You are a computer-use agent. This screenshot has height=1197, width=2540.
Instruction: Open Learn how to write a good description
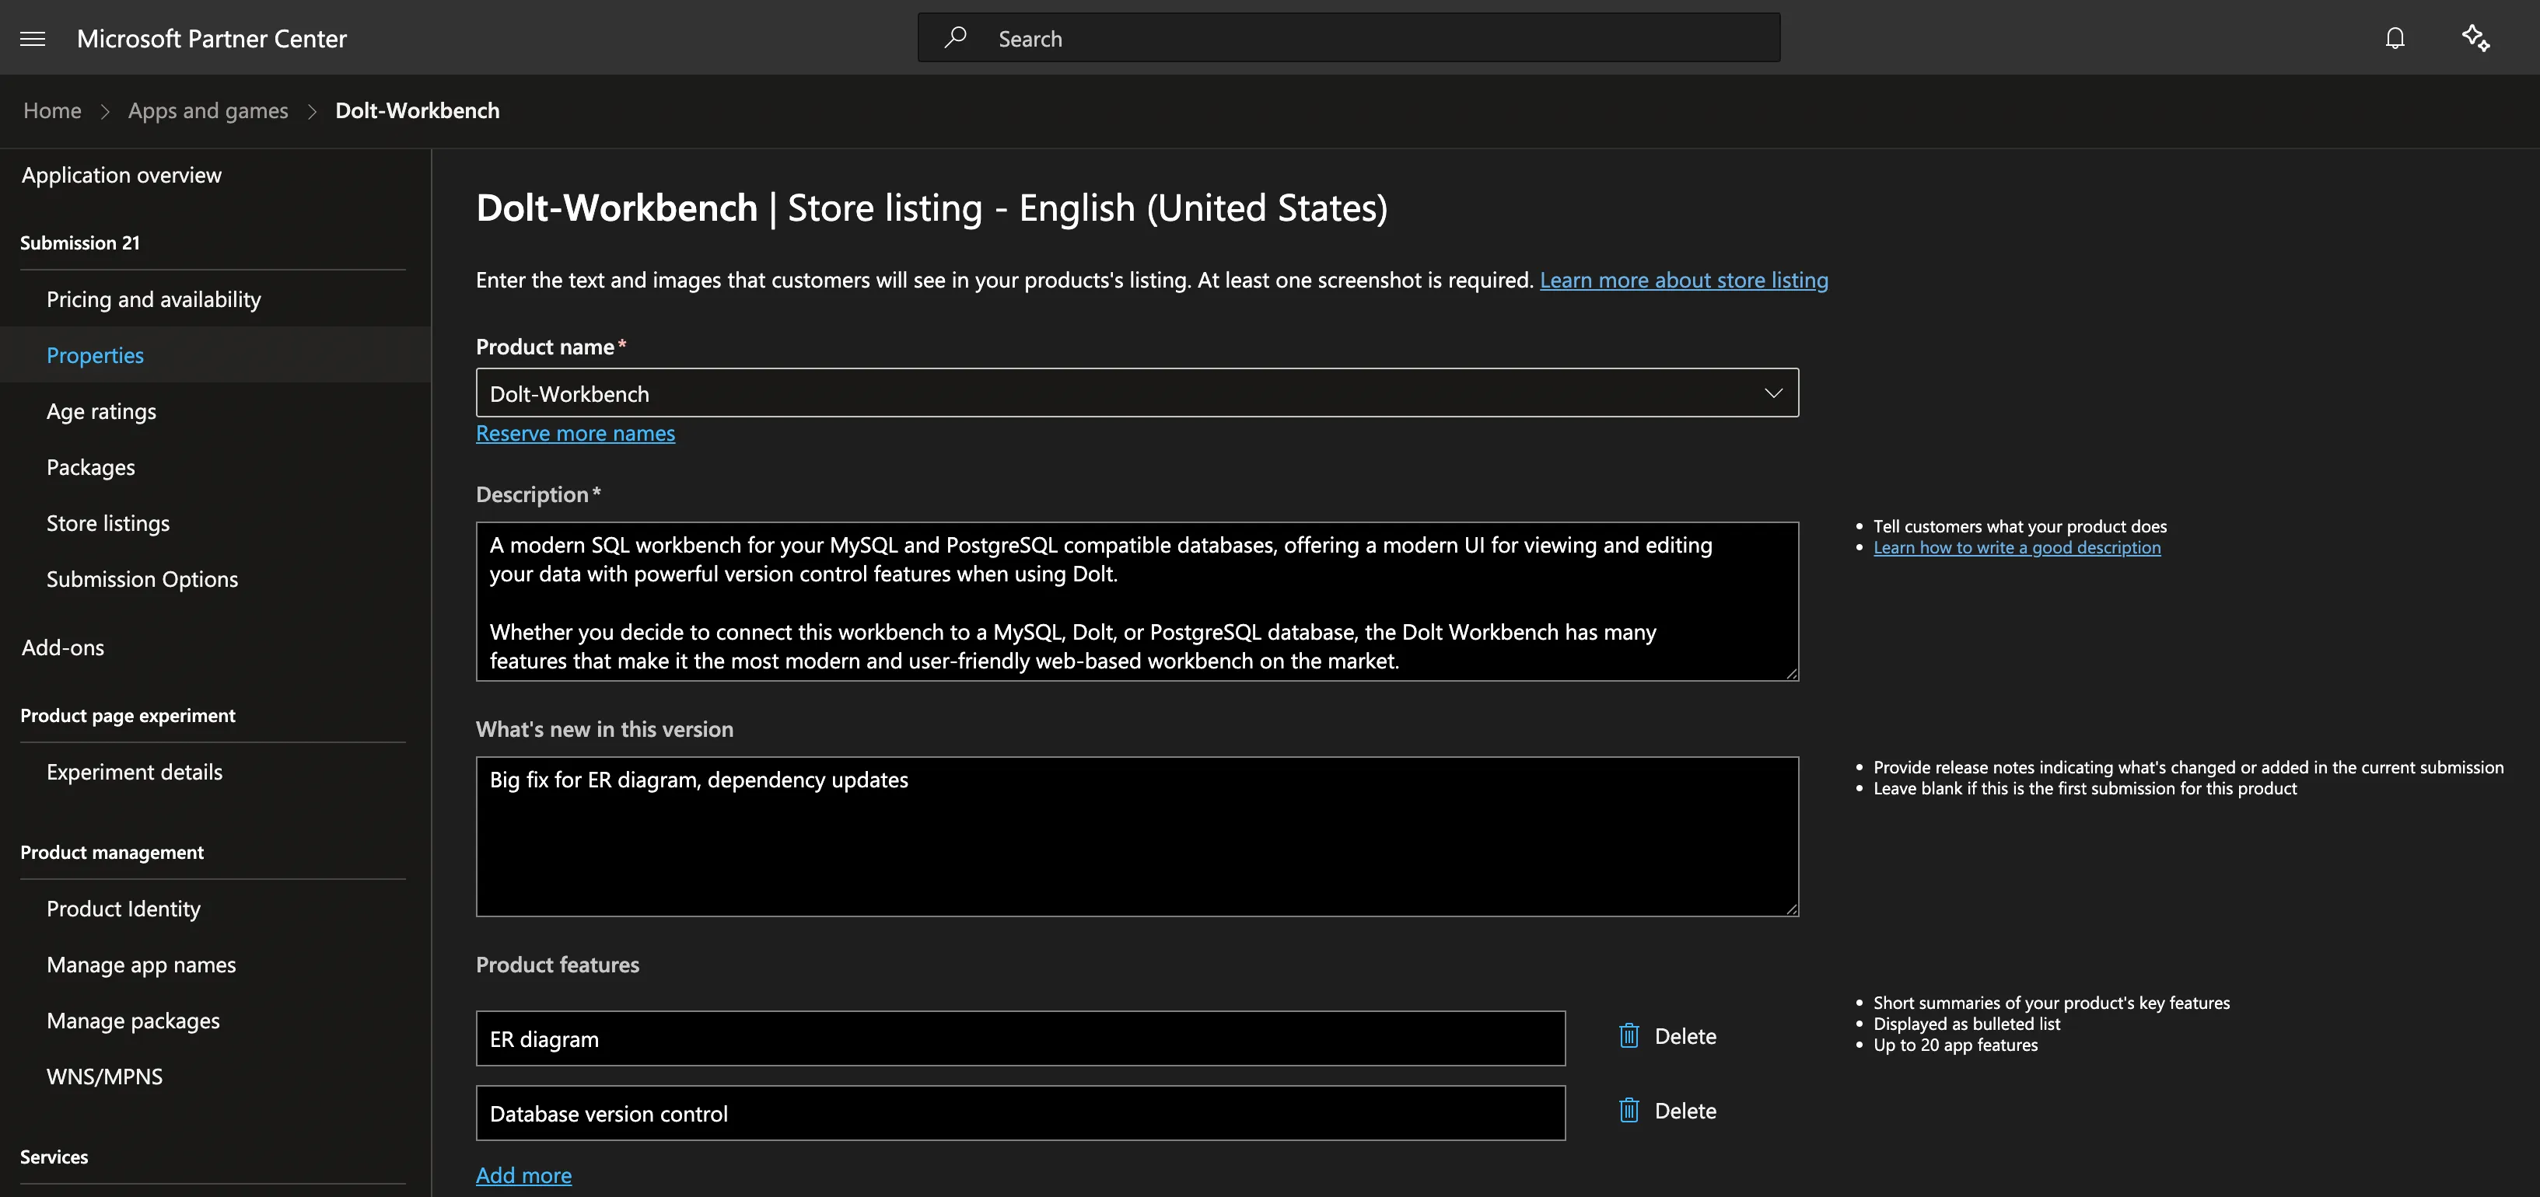tap(2016, 548)
